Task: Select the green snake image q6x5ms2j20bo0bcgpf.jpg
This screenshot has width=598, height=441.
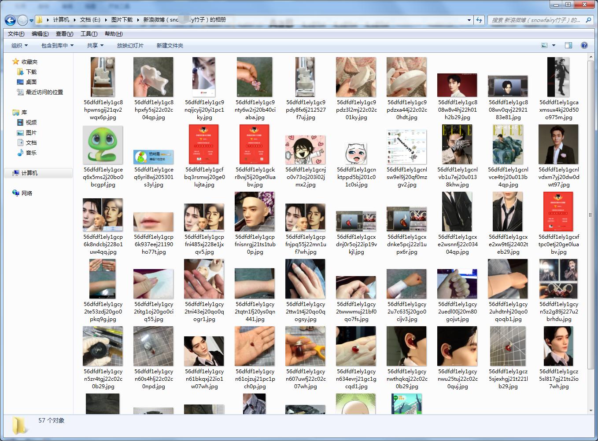Action: tap(103, 145)
